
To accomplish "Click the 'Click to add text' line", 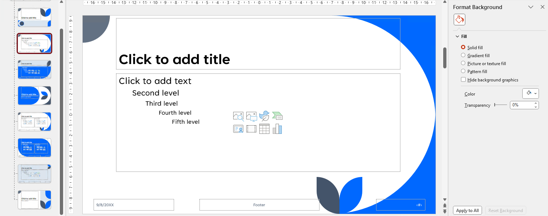I will click(155, 81).
